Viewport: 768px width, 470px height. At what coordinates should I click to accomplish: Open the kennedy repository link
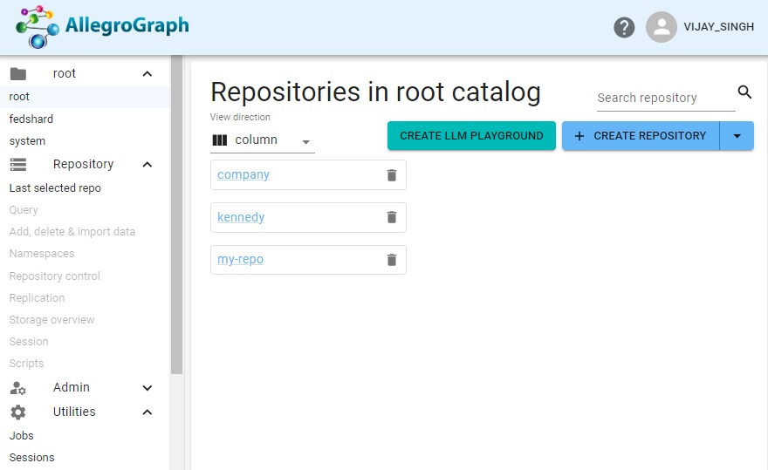[x=241, y=217]
